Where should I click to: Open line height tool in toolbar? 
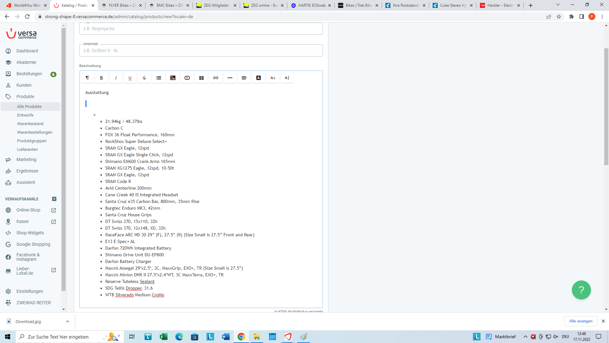point(287,78)
